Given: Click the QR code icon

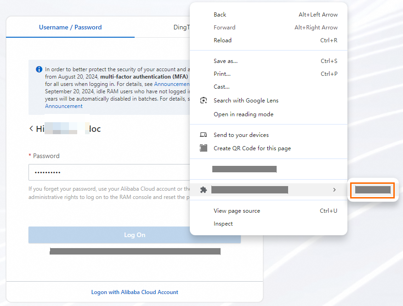Looking at the screenshot, I should pyautogui.click(x=204, y=148).
